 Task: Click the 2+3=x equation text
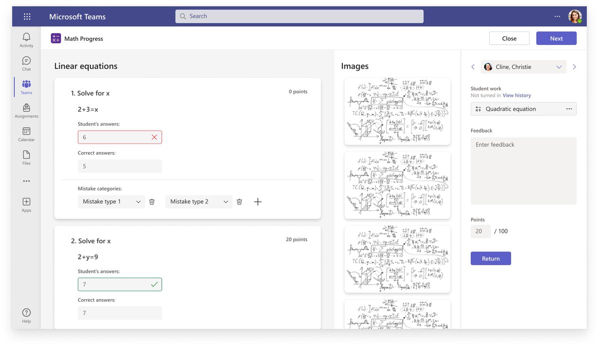(88, 109)
